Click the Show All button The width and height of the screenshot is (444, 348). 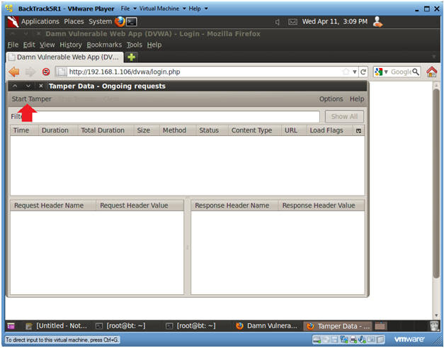(x=344, y=116)
